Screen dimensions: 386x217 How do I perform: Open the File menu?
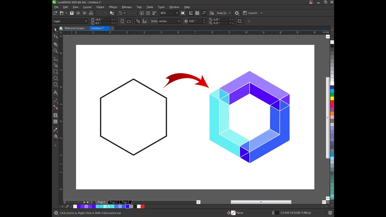click(x=56, y=7)
